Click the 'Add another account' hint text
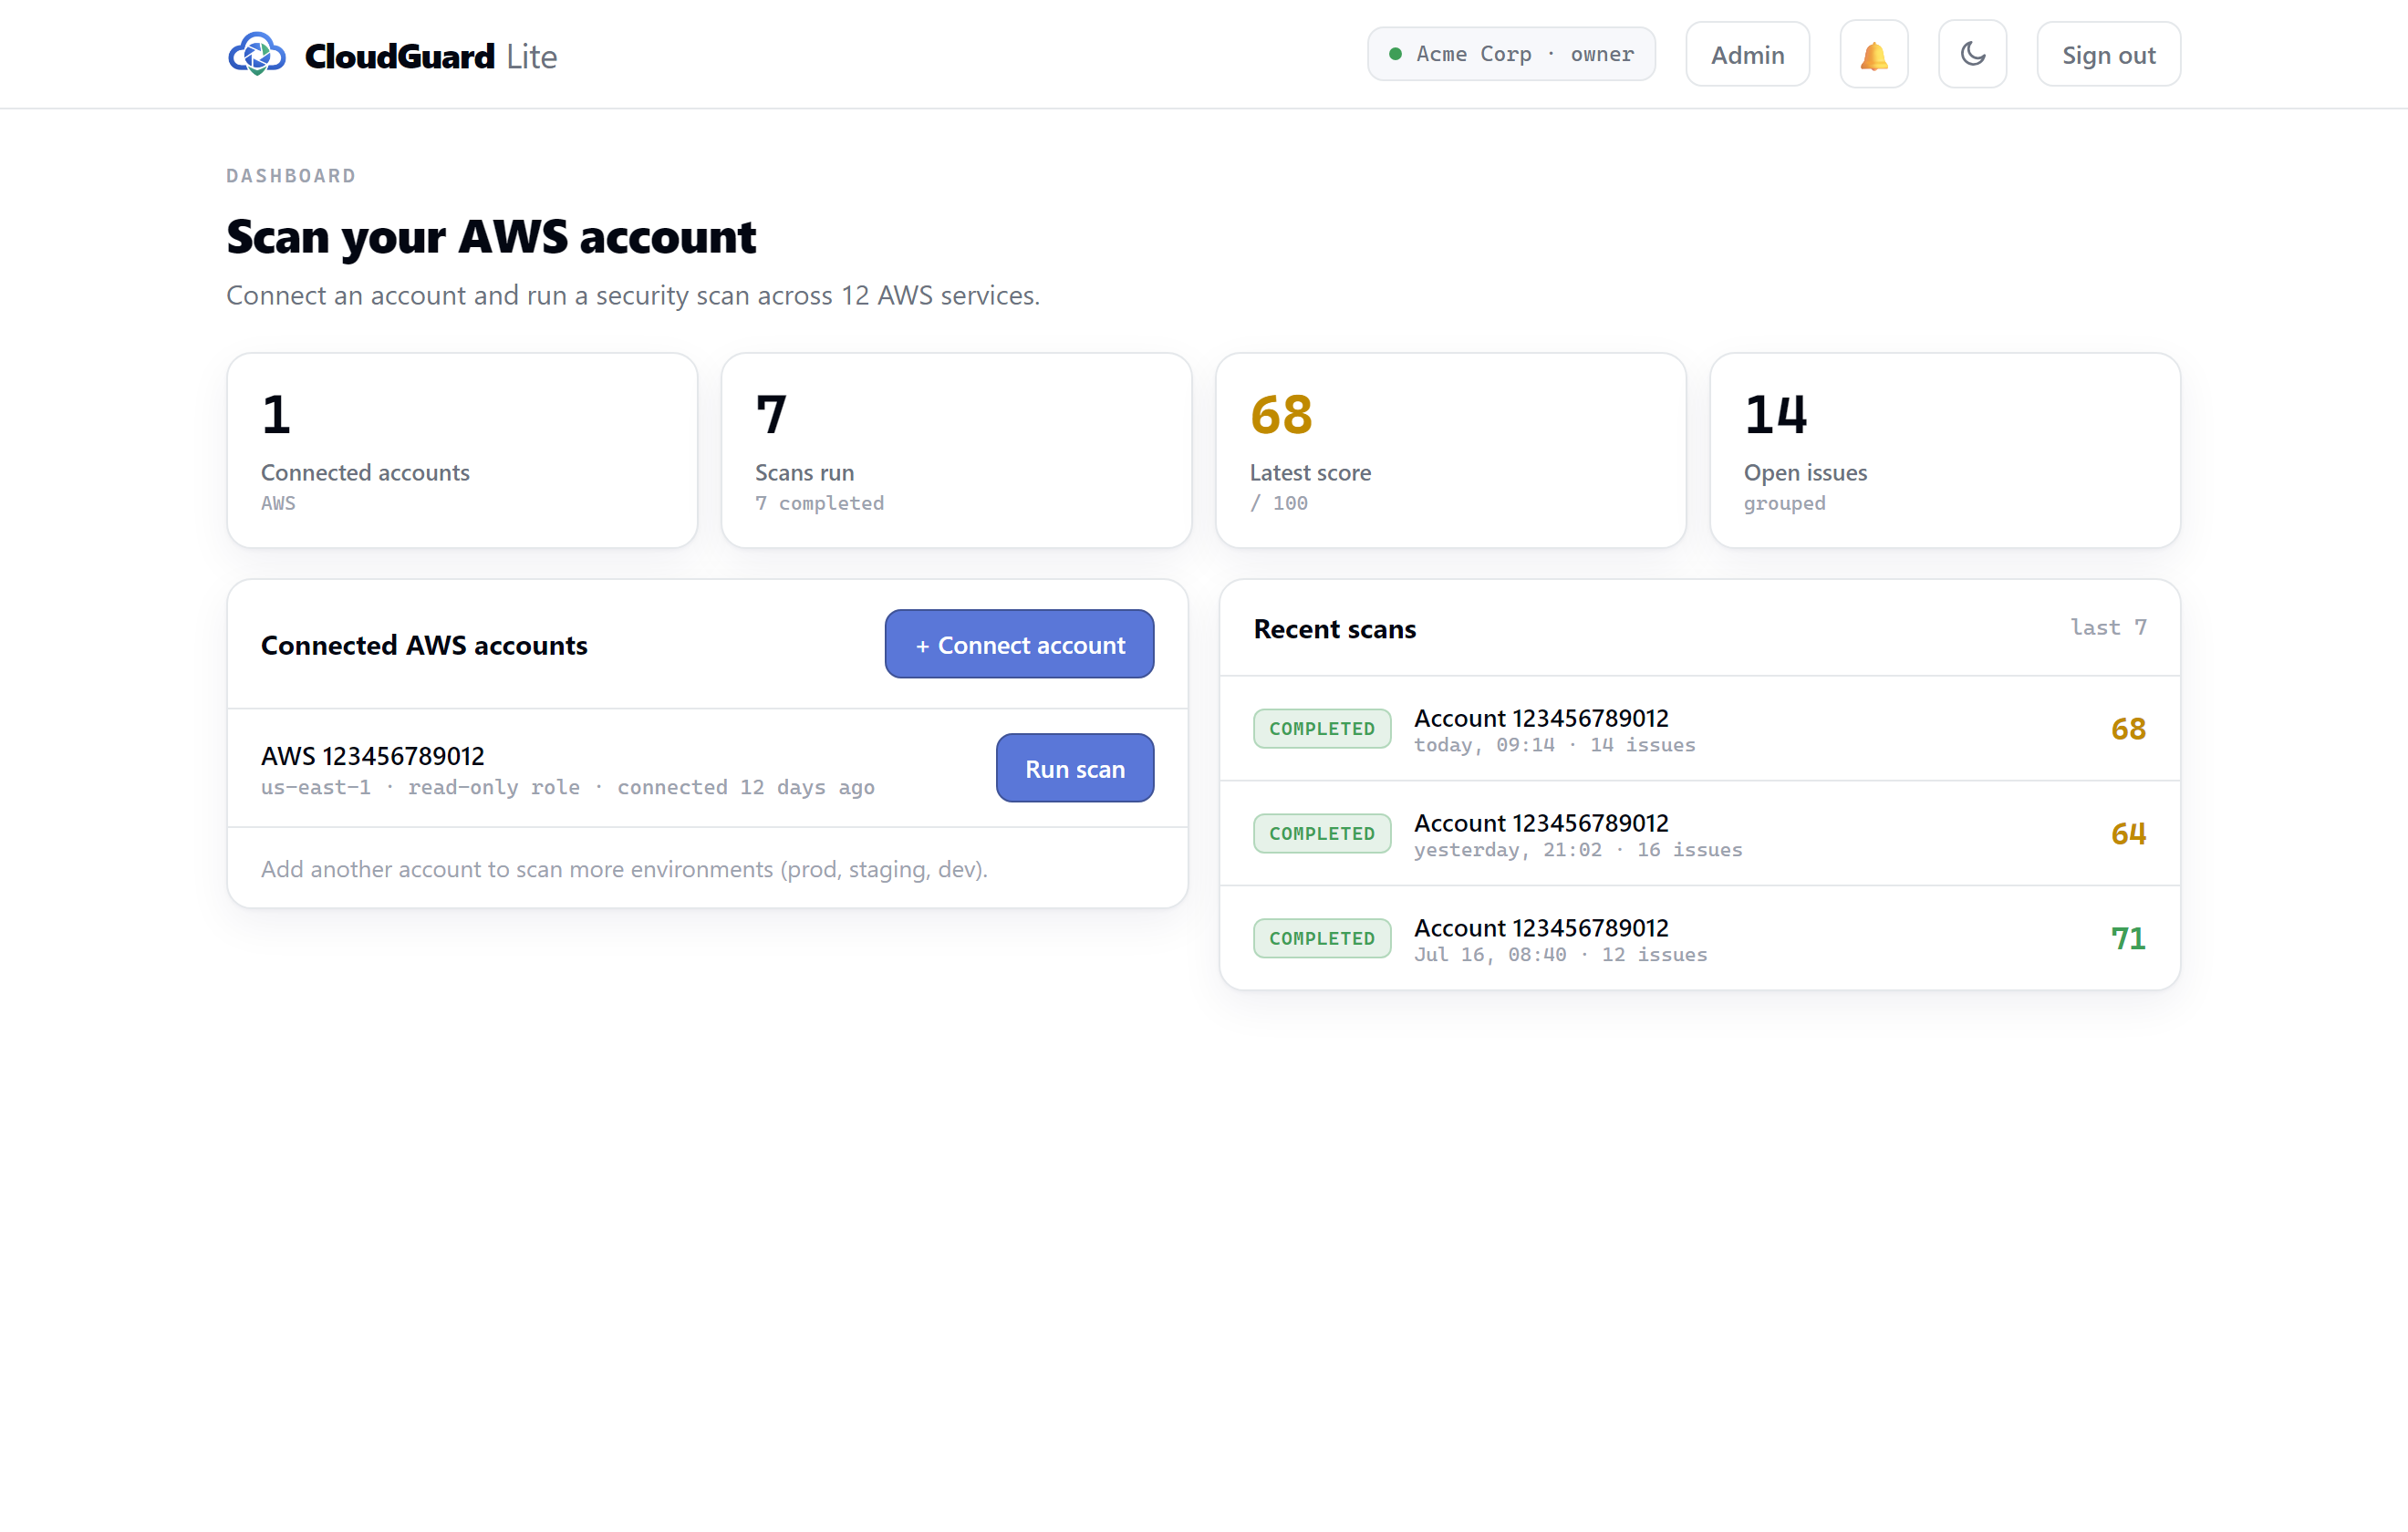Image resolution: width=2408 pixels, height=1532 pixels. [624, 869]
